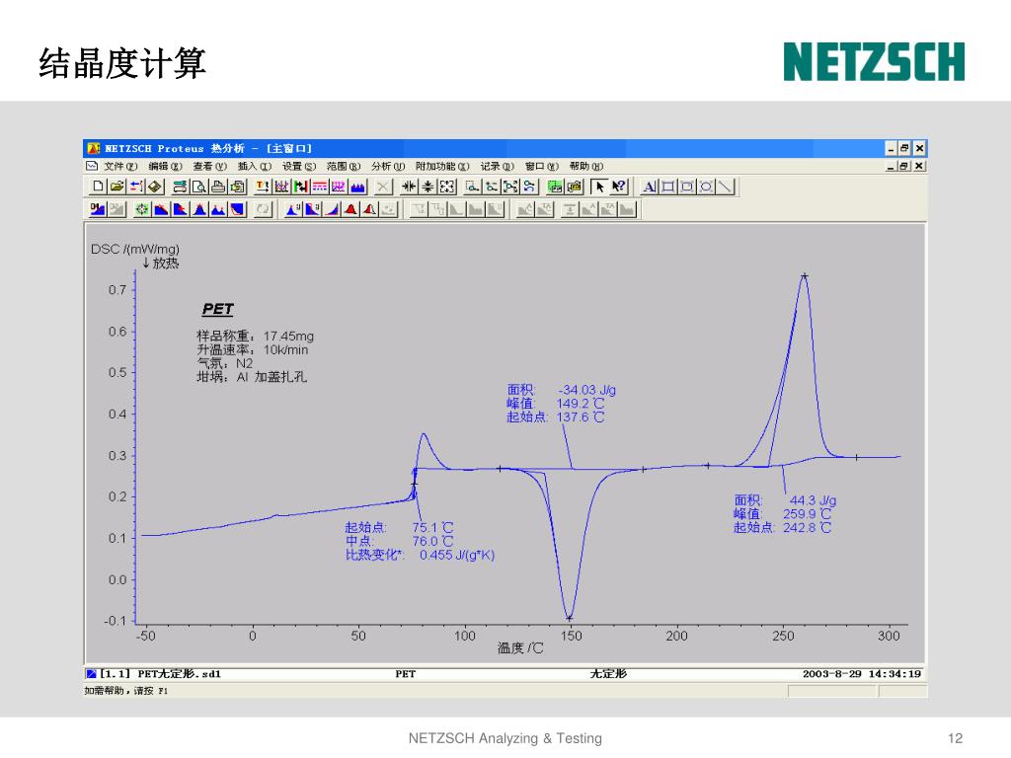
Task: Click the zoom rectangle selection icon
Action: click(x=472, y=187)
